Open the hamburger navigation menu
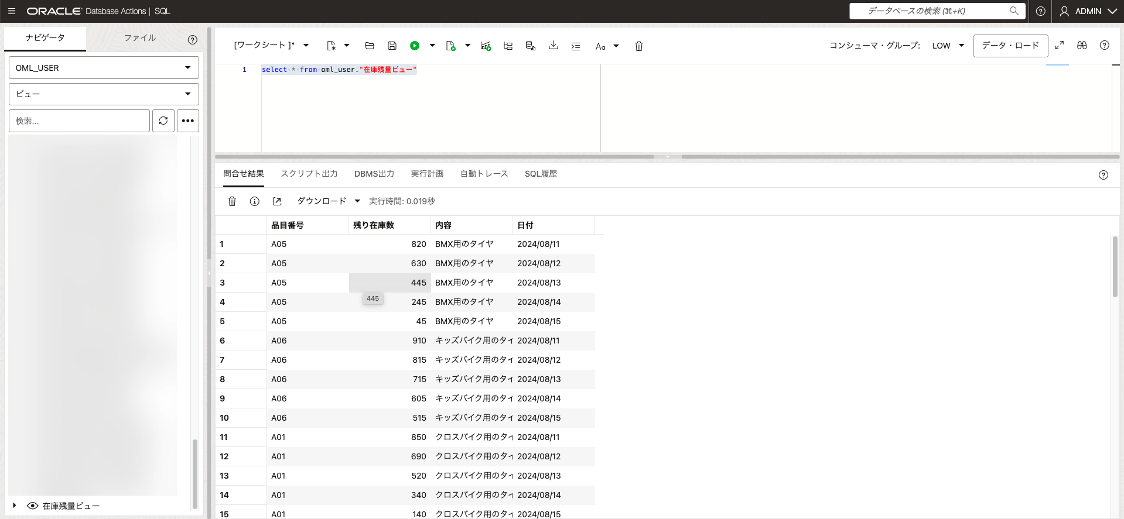 tap(12, 11)
